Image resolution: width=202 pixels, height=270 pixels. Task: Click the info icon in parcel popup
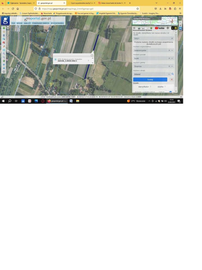(55, 59)
